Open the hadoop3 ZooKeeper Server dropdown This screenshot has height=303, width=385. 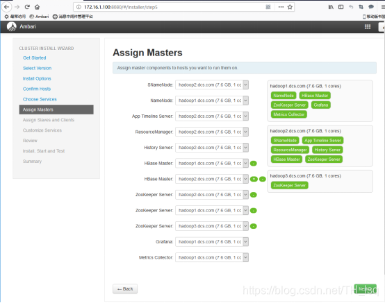212,226
